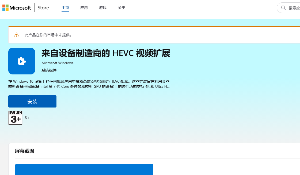This screenshot has width=300, height=175.
Task: Open the Microsoft Windows publisher link
Action: click(57, 63)
